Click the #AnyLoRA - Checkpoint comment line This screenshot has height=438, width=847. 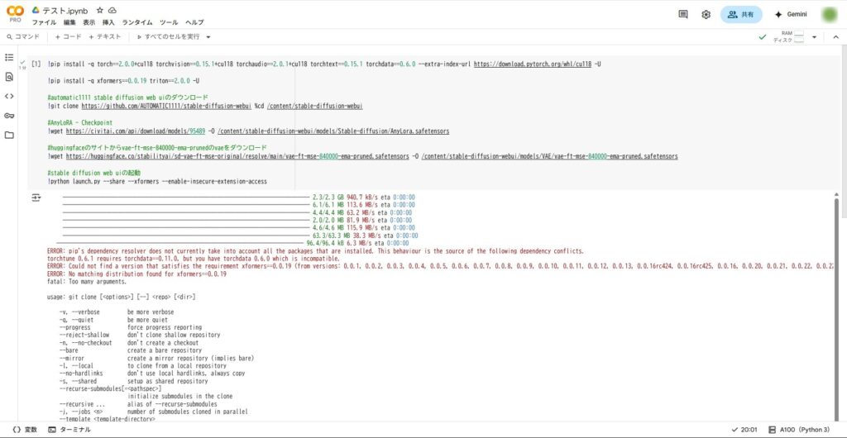[80, 123]
